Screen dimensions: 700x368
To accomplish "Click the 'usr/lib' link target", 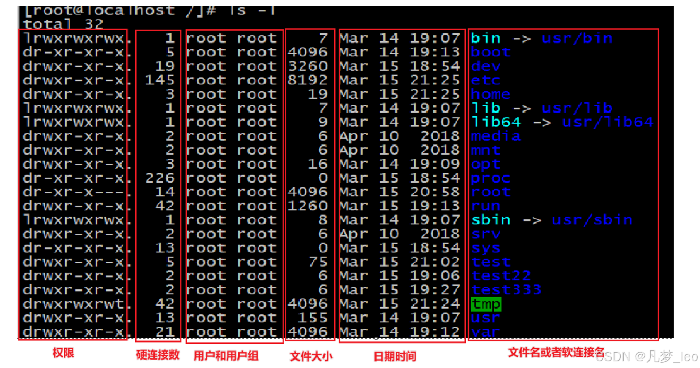I will click(577, 108).
